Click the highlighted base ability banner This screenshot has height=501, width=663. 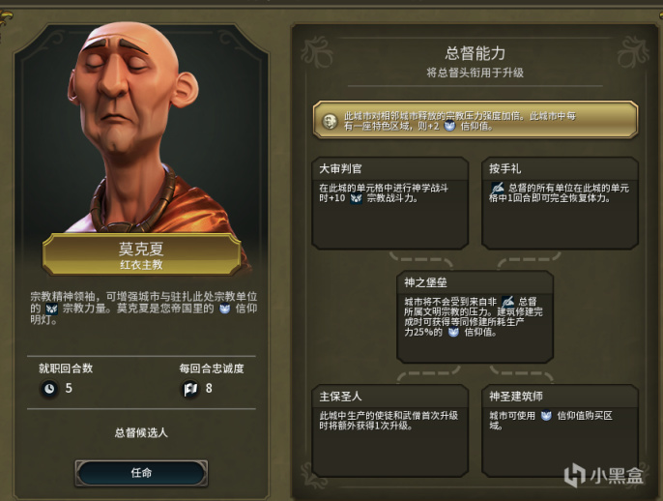[x=475, y=120]
